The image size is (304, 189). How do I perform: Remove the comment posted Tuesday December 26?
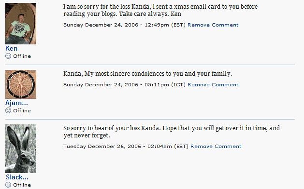(x=216, y=147)
